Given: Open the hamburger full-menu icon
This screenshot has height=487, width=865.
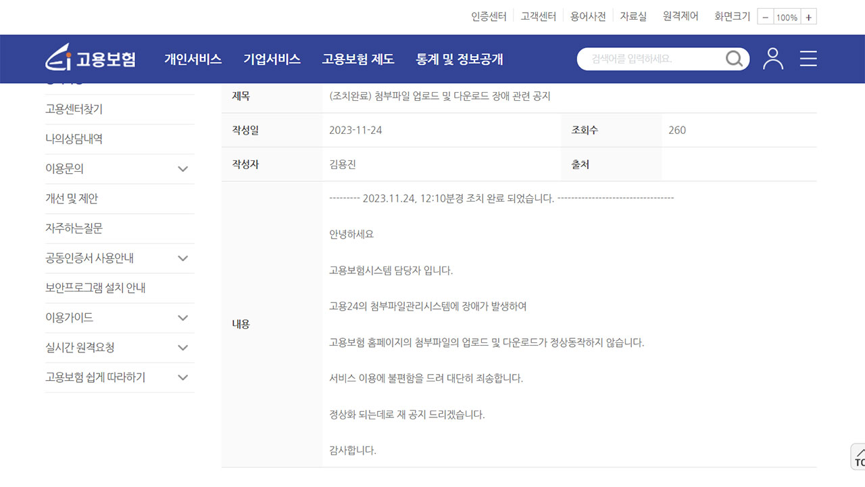Looking at the screenshot, I should 808,59.
